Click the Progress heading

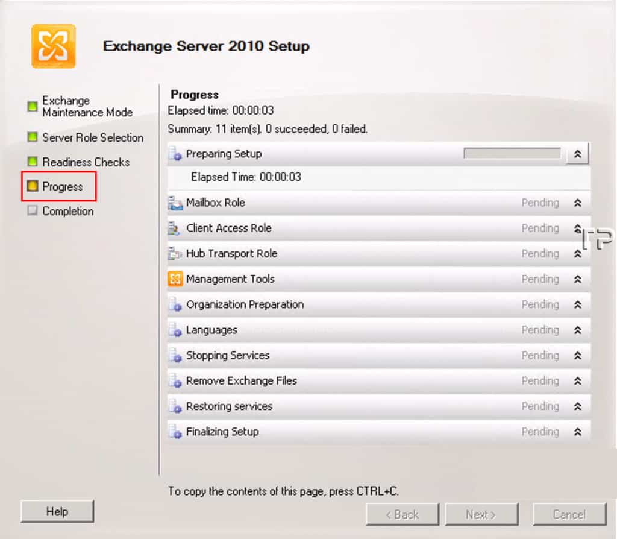pyautogui.click(x=195, y=95)
